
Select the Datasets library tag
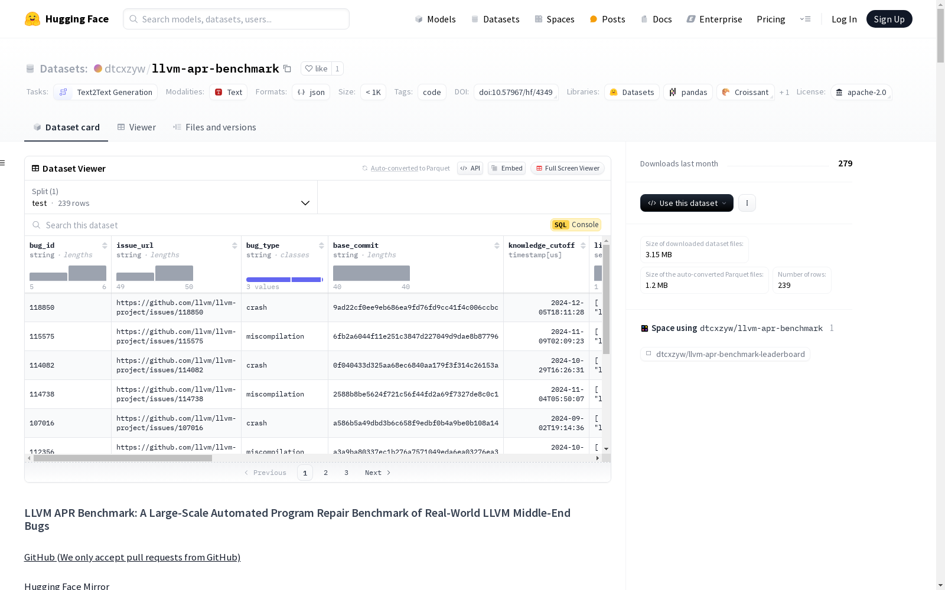(x=632, y=92)
